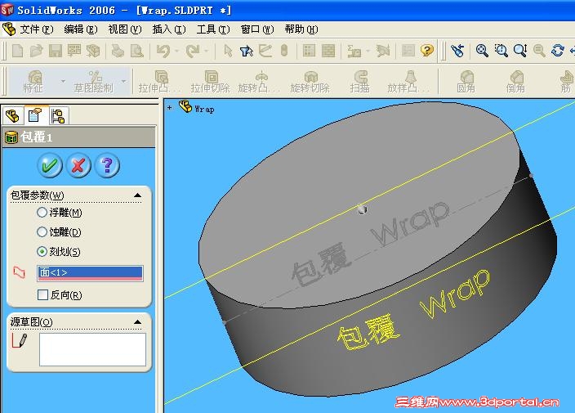Click the Zoom to Area icon

click(x=501, y=50)
